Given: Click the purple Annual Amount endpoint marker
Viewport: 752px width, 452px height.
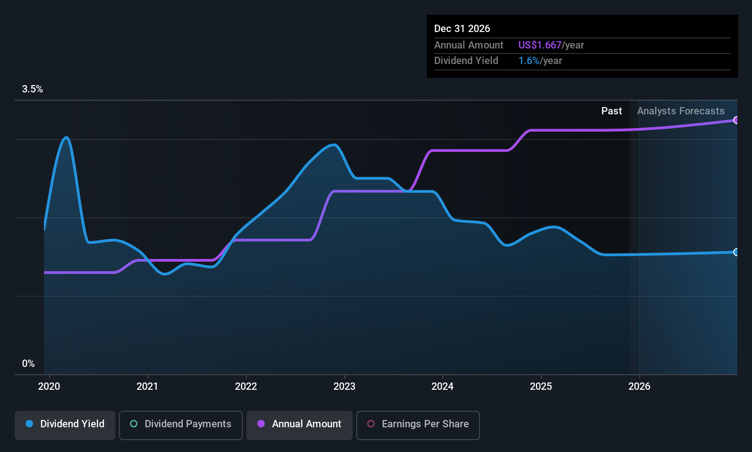Looking at the screenshot, I should pyautogui.click(x=736, y=120).
